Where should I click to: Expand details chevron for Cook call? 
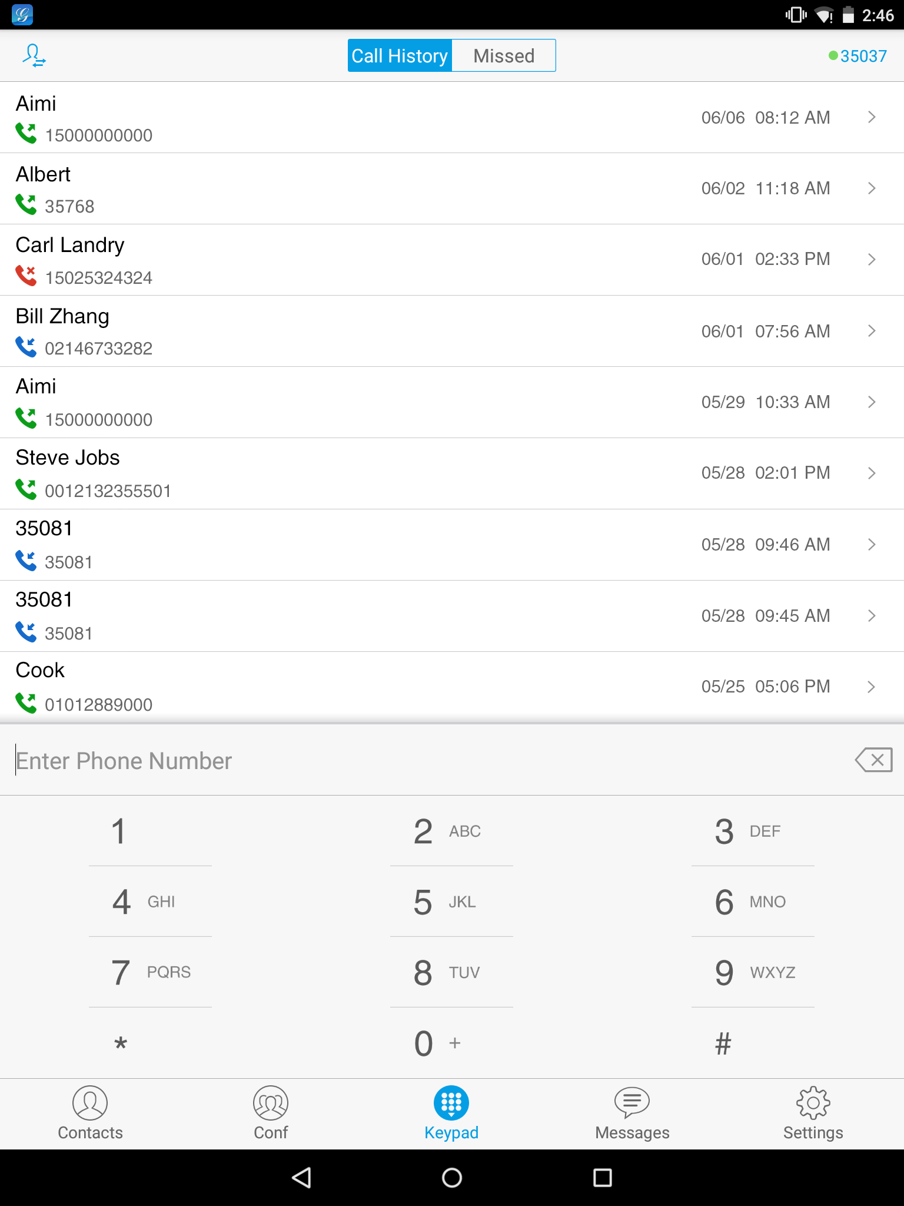[x=872, y=687]
